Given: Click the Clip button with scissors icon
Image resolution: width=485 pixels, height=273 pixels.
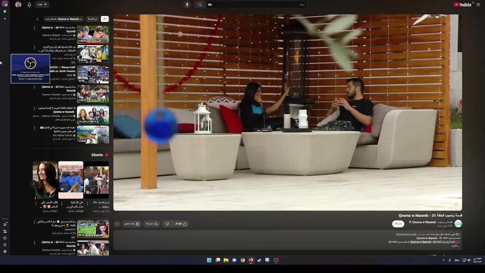Looking at the screenshot, I should (x=132, y=224).
